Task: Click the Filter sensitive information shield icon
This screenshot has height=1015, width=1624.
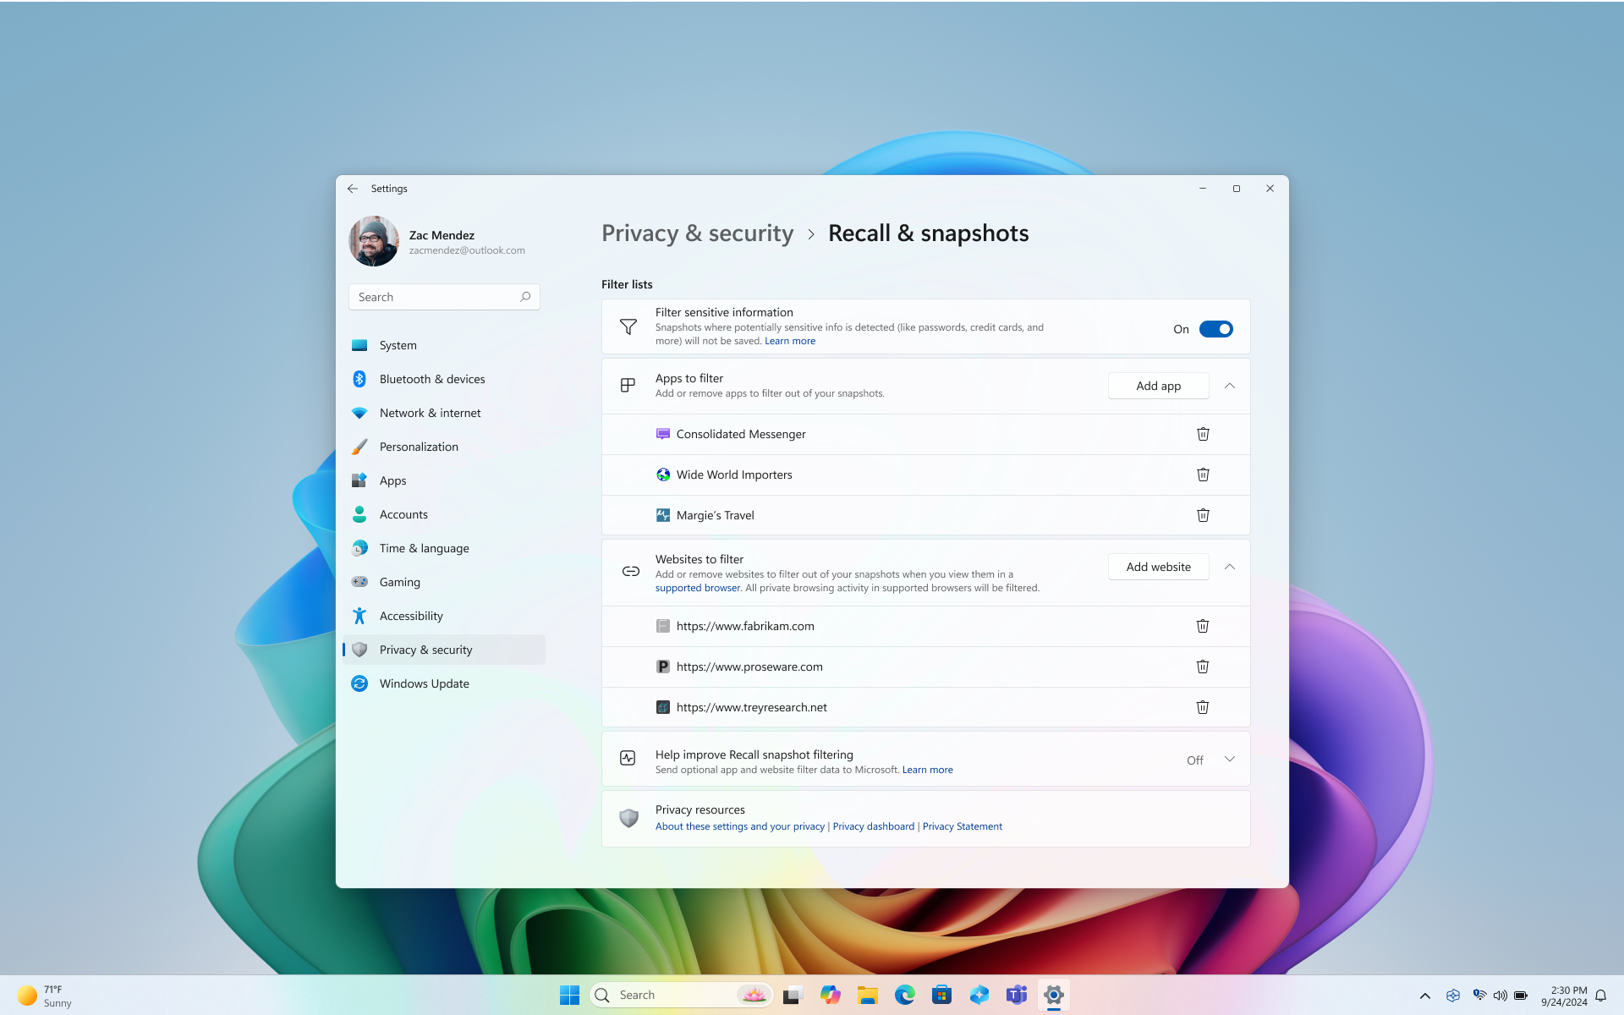Action: click(628, 326)
